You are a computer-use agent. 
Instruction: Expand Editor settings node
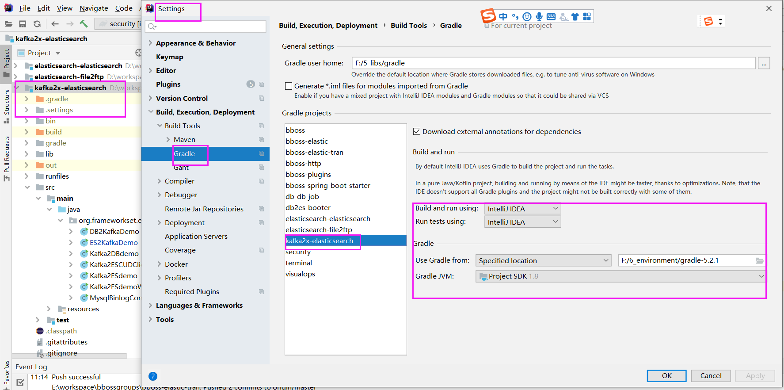pos(150,70)
